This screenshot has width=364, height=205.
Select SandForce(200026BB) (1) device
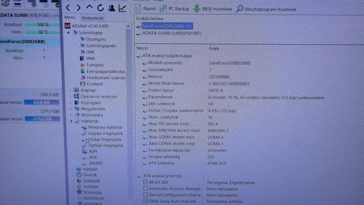pos(167,26)
